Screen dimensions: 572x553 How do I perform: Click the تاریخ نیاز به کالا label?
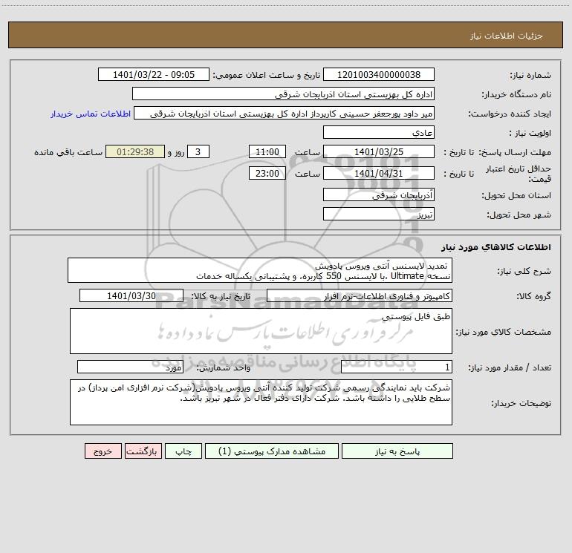[x=221, y=296]
